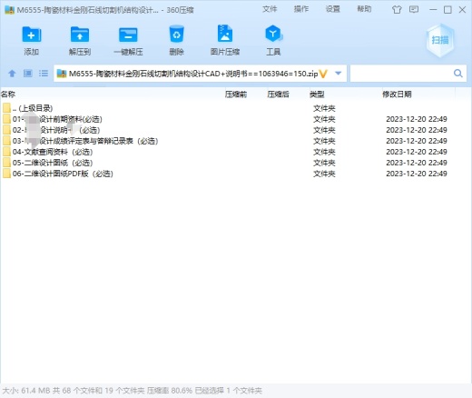Switch to the list view mode button

[x=44, y=74]
